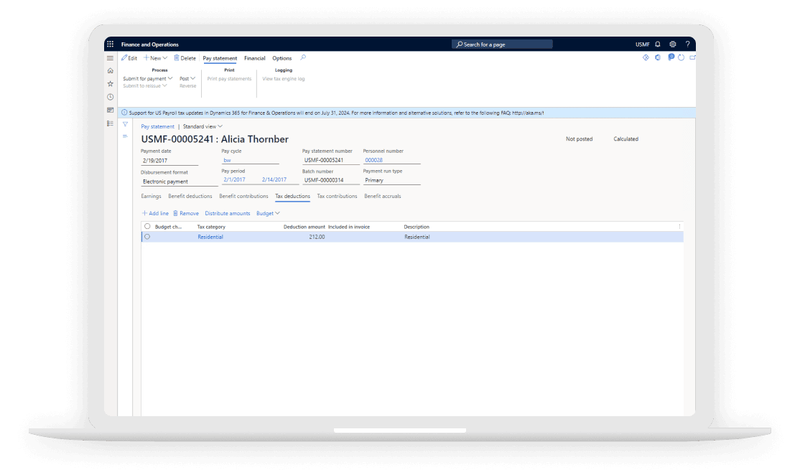Click the USMF company selector

tap(642, 44)
